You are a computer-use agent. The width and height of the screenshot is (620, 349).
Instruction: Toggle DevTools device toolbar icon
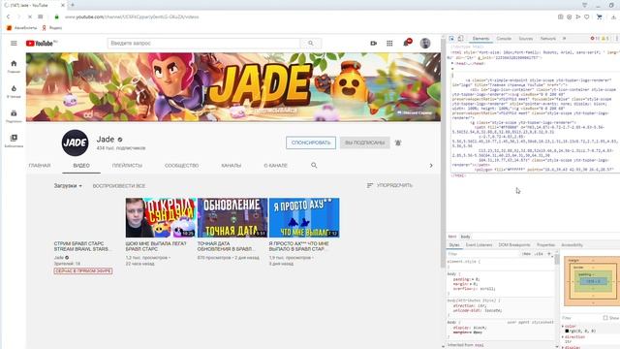[x=461, y=39]
